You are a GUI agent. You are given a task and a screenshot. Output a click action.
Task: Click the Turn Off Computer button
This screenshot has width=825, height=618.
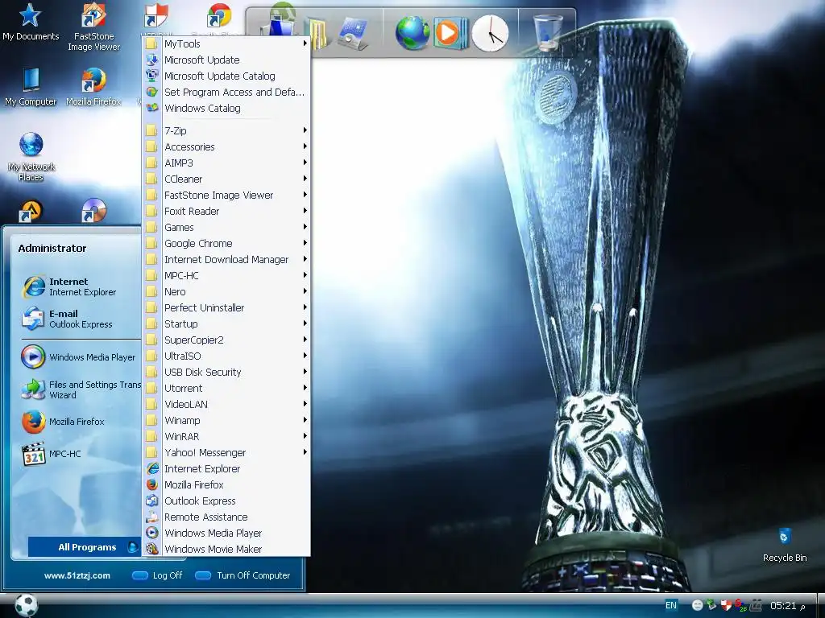[x=243, y=575]
